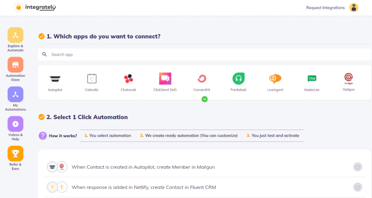Click in the Search app field
The width and height of the screenshot is (372, 198).
click(x=205, y=54)
